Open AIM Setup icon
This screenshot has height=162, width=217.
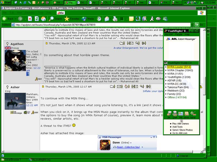(193, 114)
